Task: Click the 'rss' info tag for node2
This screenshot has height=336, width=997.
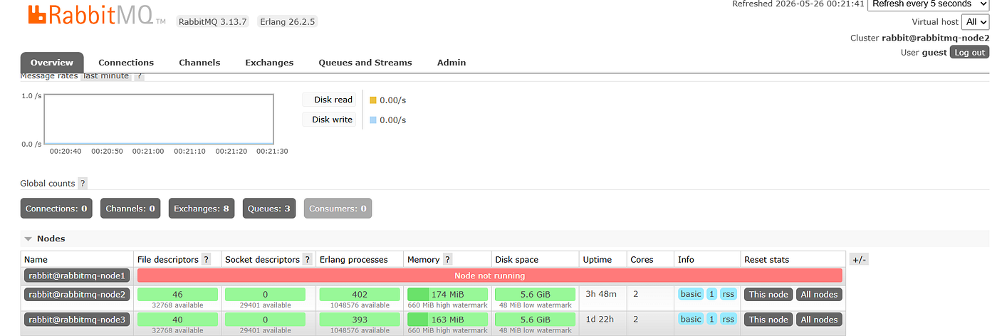Action: [728, 294]
